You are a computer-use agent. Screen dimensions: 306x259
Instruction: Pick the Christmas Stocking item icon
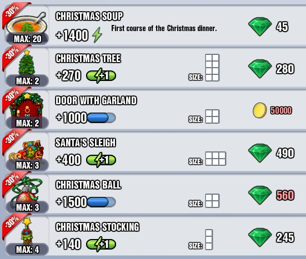click(x=27, y=231)
